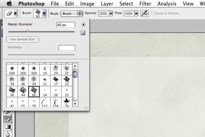Select the Eraser tool in the toolbox

click(8, 120)
